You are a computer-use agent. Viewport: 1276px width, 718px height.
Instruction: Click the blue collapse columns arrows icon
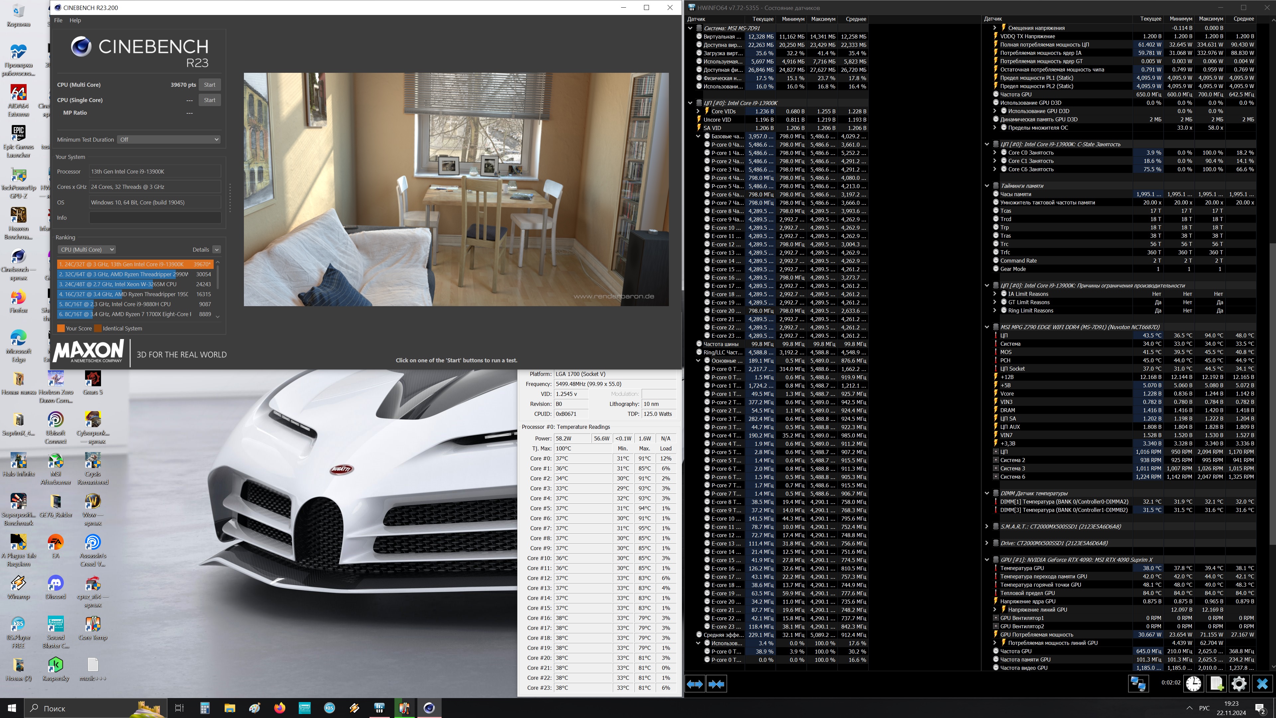[x=716, y=684]
